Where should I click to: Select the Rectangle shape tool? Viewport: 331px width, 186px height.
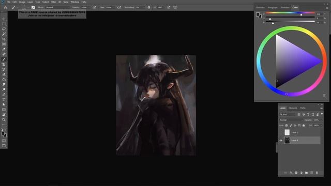(4, 110)
